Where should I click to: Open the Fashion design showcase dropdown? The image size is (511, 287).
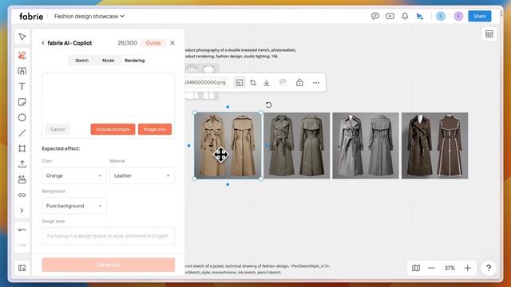coord(89,16)
